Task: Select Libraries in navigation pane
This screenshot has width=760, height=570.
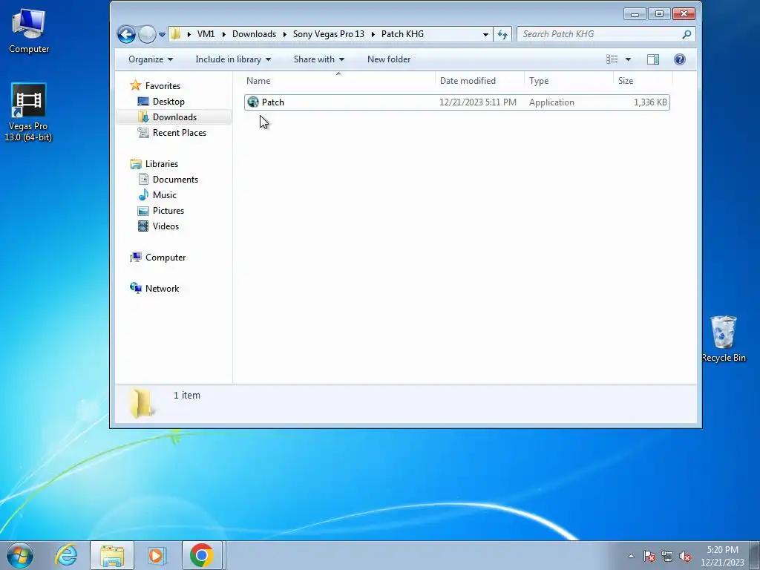Action: pos(161,164)
